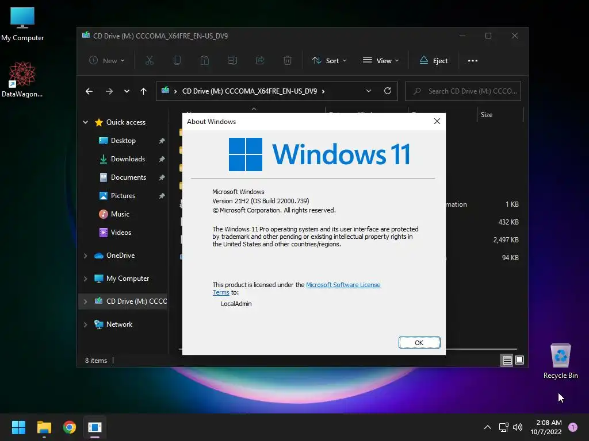Show hidden system tray icons
Viewport: 589px width, 441px height.
tap(488, 427)
